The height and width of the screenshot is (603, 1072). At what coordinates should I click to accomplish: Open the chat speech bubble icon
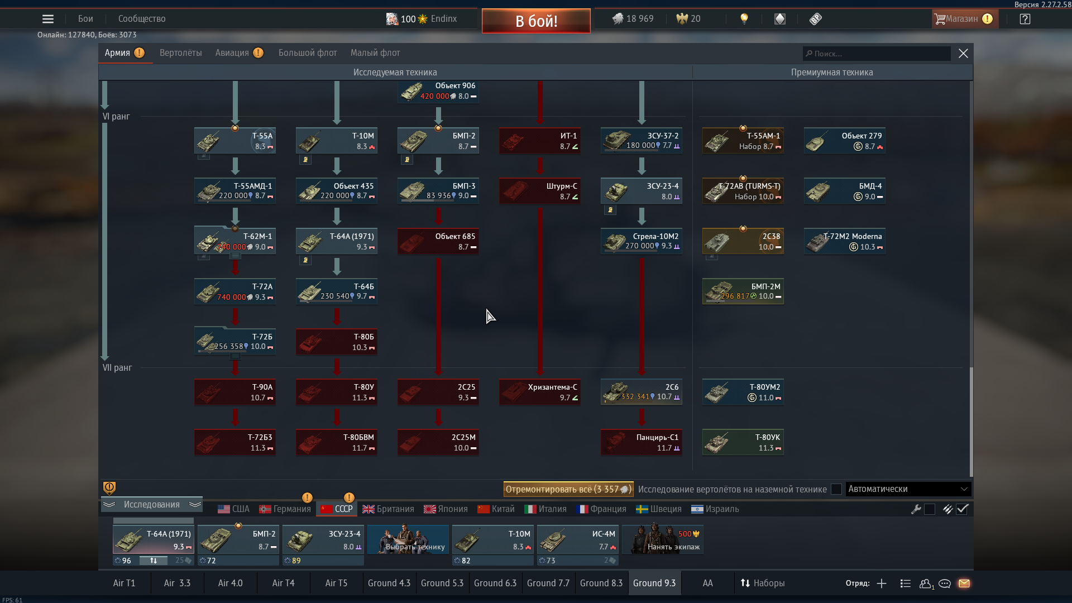pyautogui.click(x=945, y=583)
